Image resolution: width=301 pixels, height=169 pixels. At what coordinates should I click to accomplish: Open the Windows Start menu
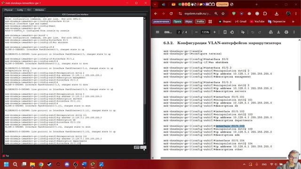click(x=6, y=164)
